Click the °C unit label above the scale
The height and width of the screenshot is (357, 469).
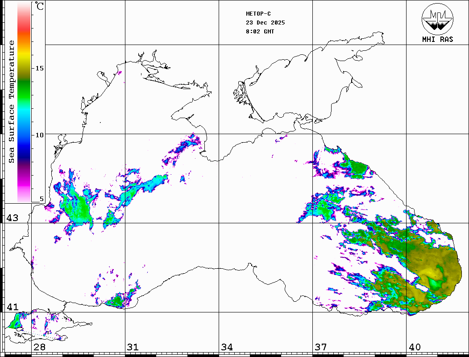tap(40, 7)
